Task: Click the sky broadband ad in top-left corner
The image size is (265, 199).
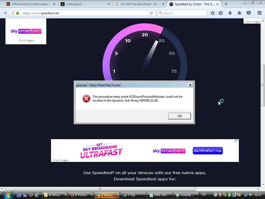Action: (x=26, y=31)
